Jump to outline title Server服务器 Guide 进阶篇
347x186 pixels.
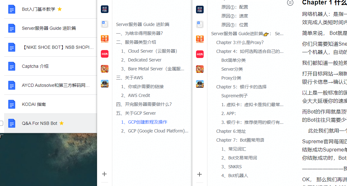(x=143, y=24)
